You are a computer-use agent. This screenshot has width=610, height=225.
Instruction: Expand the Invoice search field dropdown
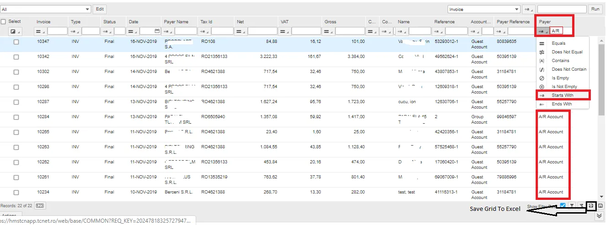point(484,9)
